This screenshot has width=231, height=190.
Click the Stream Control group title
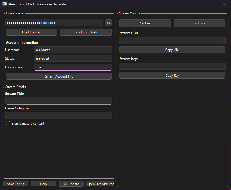click(130, 13)
